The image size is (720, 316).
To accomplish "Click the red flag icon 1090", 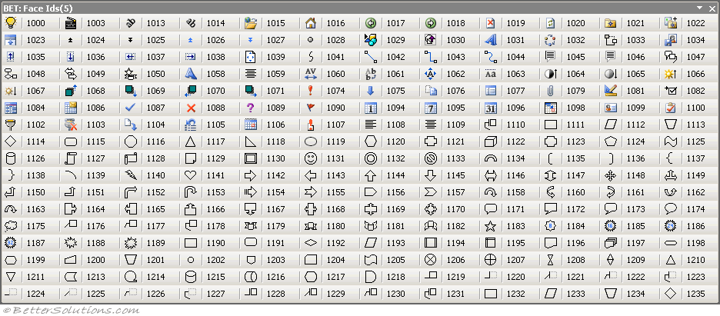I will click(311, 108).
